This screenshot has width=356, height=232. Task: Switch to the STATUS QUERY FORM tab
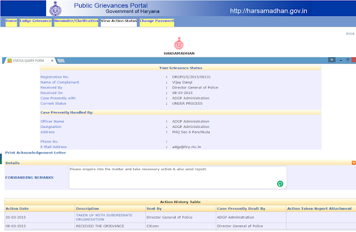(28, 61)
